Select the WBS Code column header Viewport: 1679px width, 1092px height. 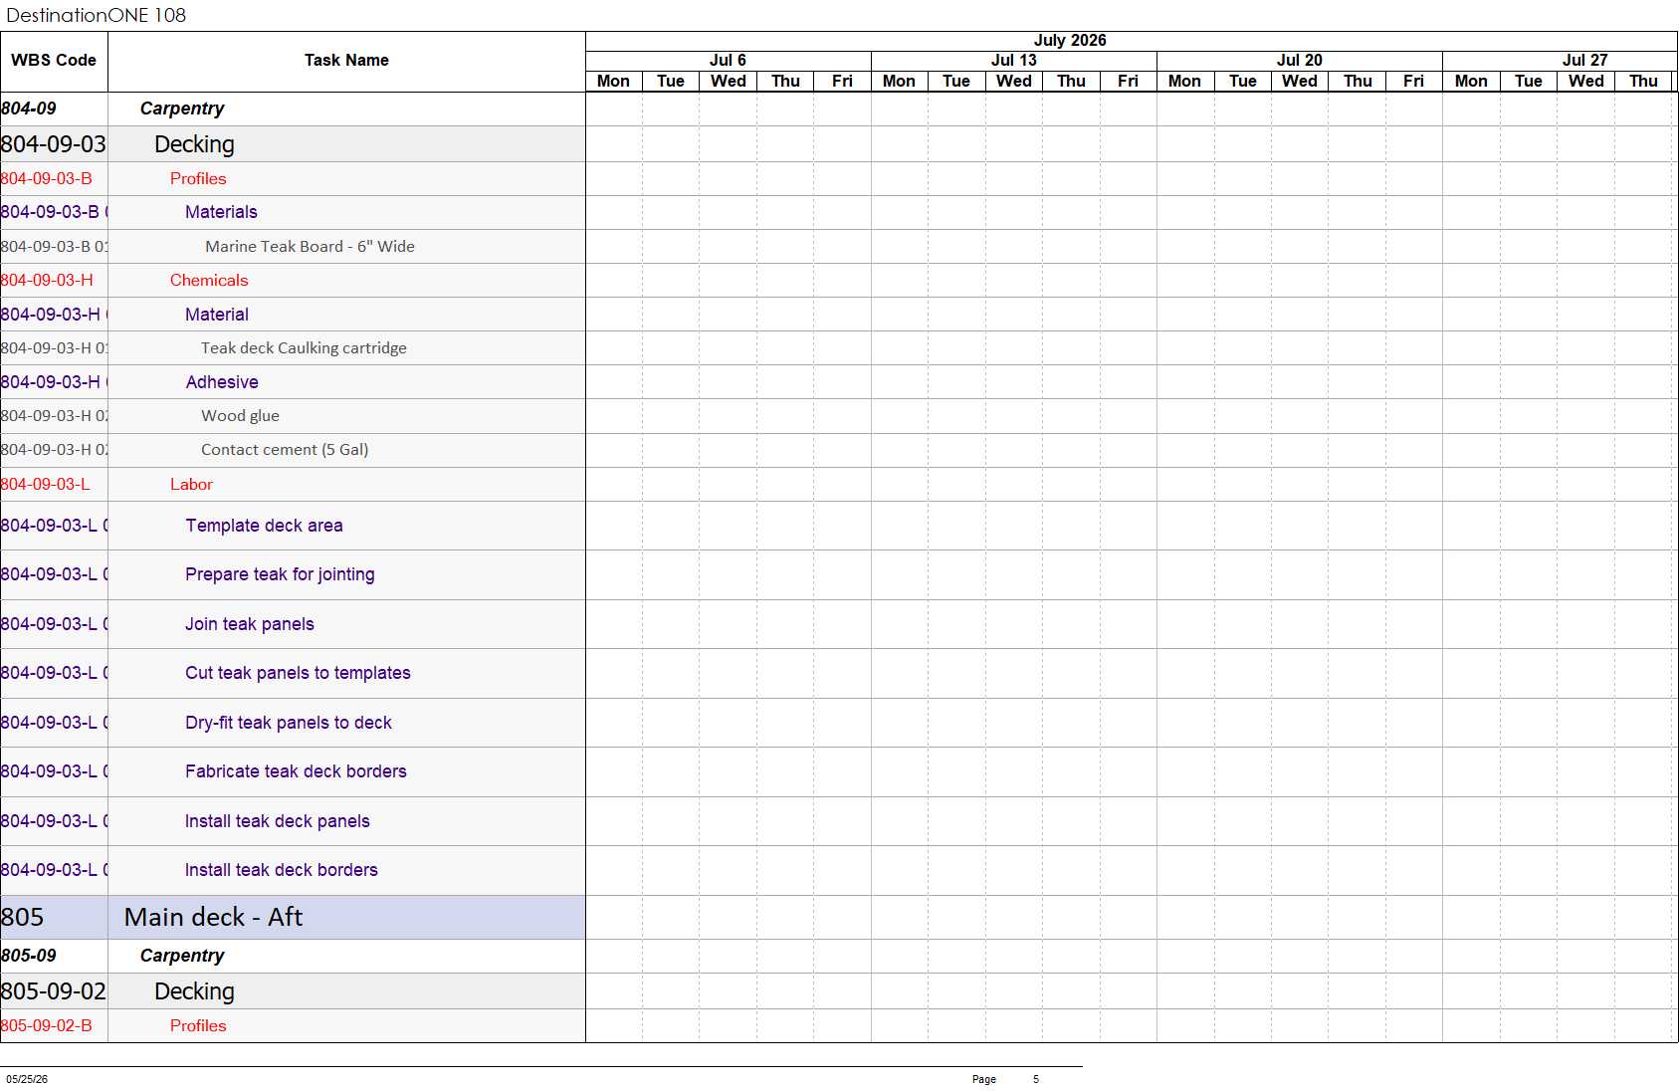[54, 61]
